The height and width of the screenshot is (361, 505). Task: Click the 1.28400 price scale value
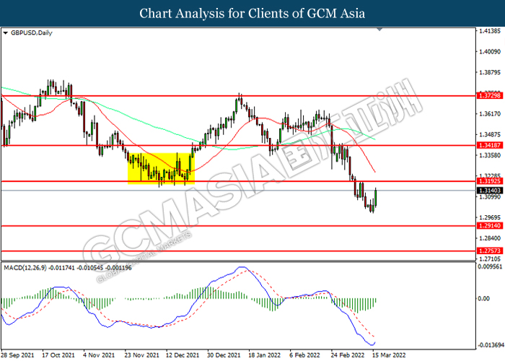490,238
